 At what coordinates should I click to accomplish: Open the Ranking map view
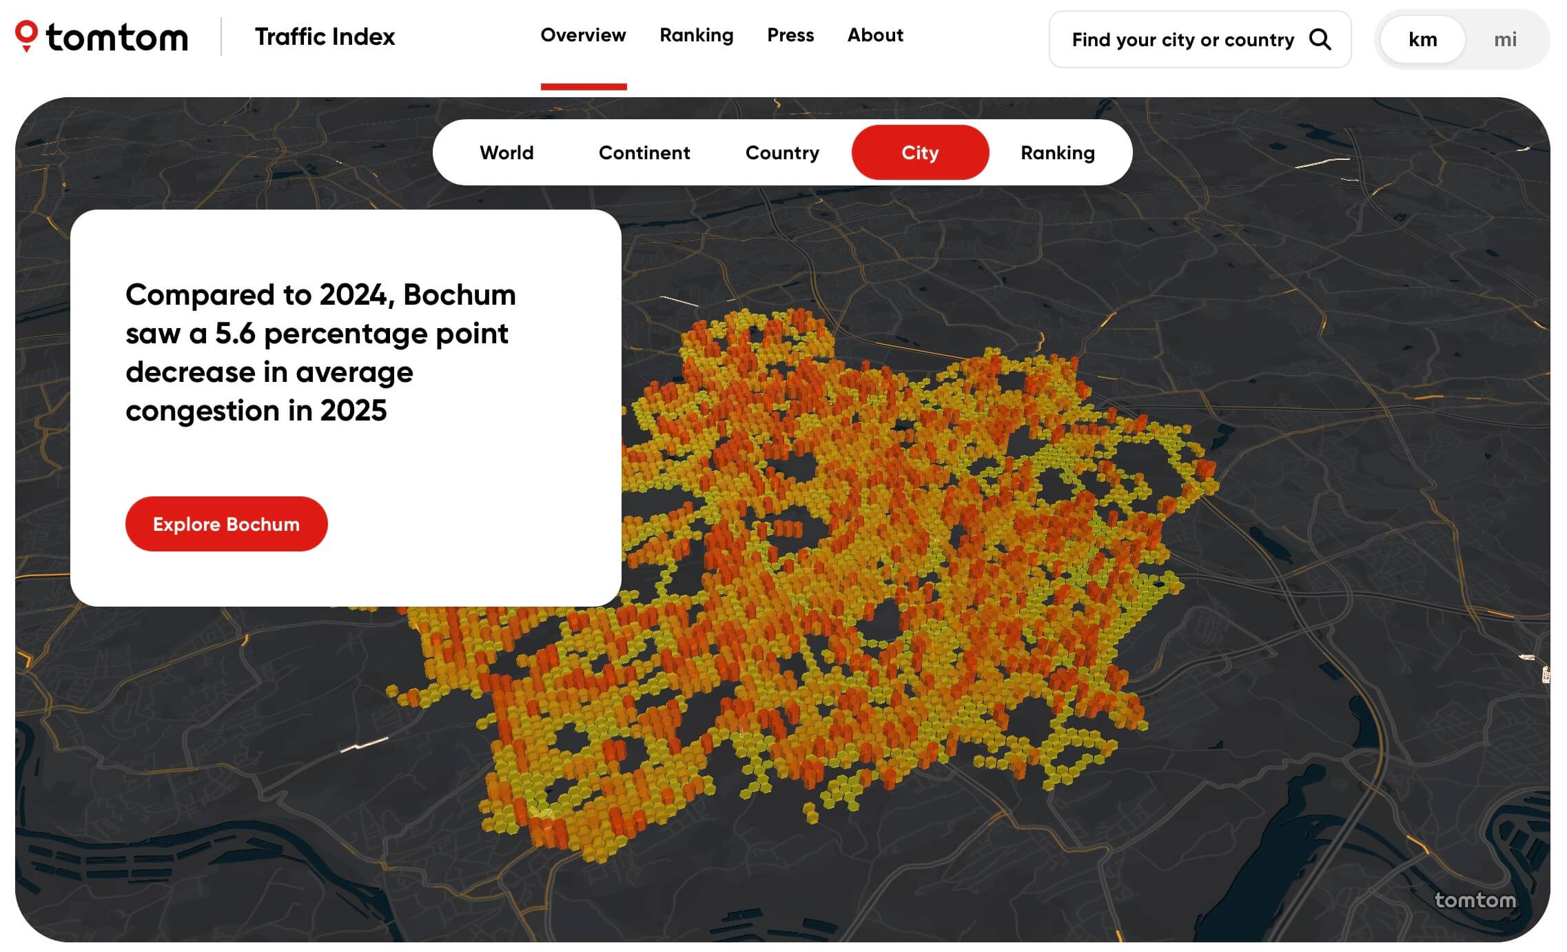pyautogui.click(x=1056, y=152)
